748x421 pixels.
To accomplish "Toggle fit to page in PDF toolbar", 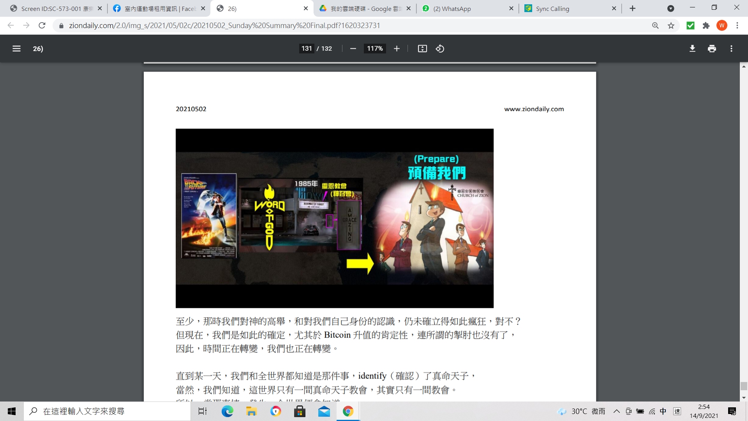I will pos(422,49).
